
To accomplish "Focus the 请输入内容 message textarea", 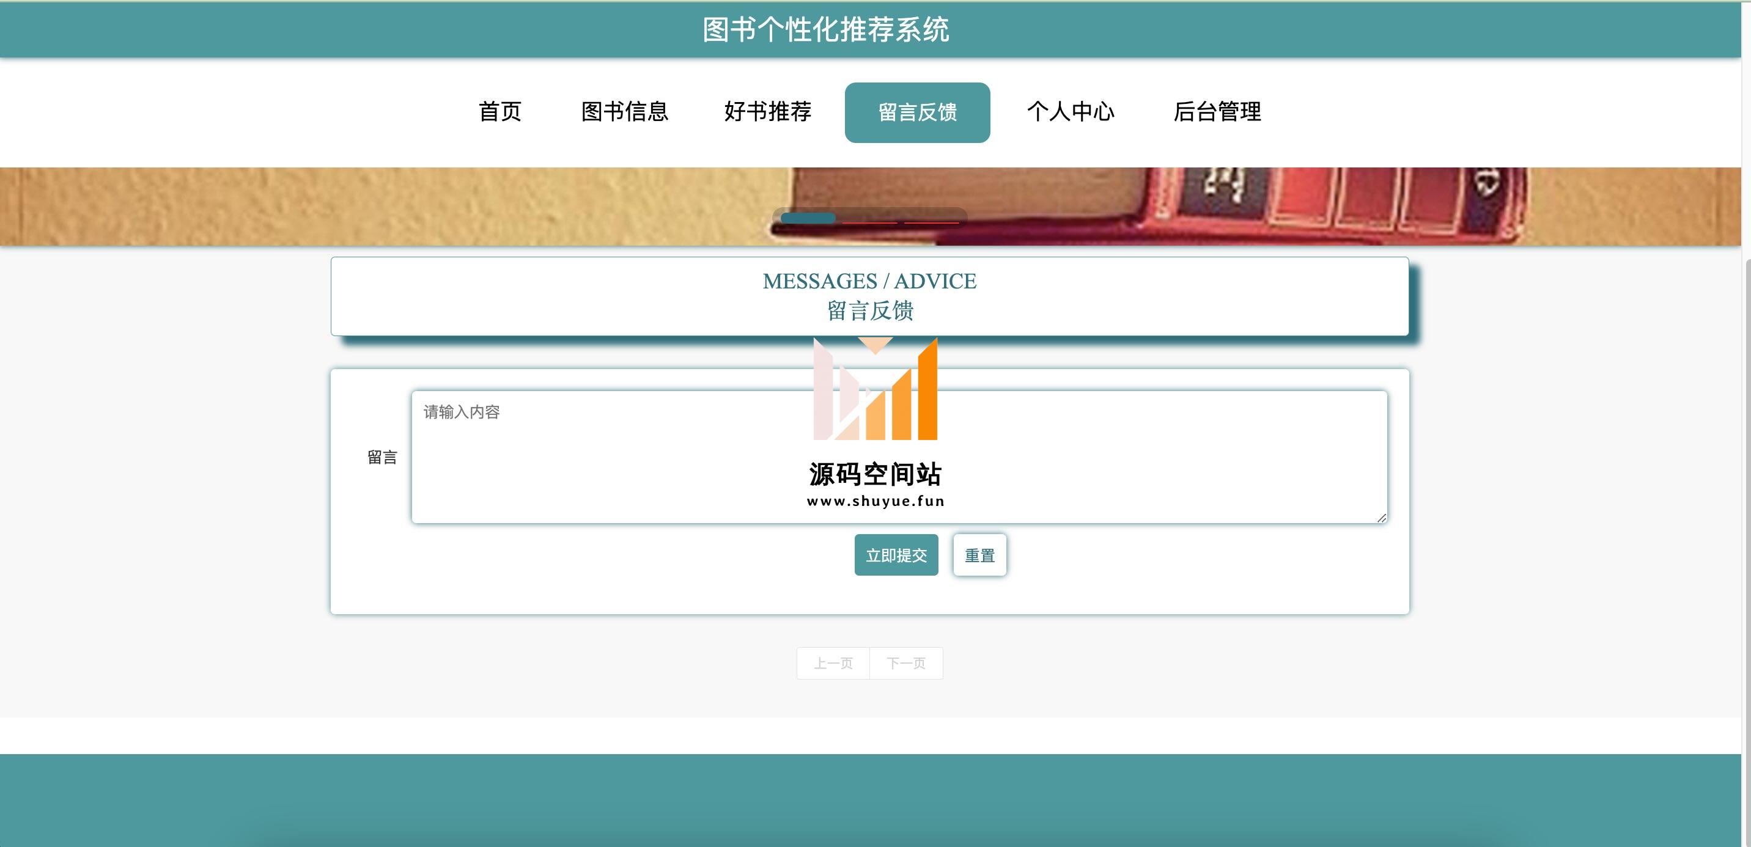I will click(x=899, y=457).
